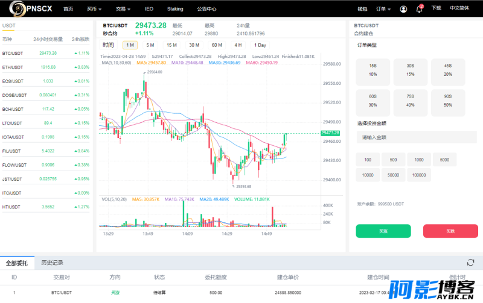Image resolution: width=483 pixels, height=303 pixels.
Task: Set chart interval to 4 H
Action: pos(238,45)
